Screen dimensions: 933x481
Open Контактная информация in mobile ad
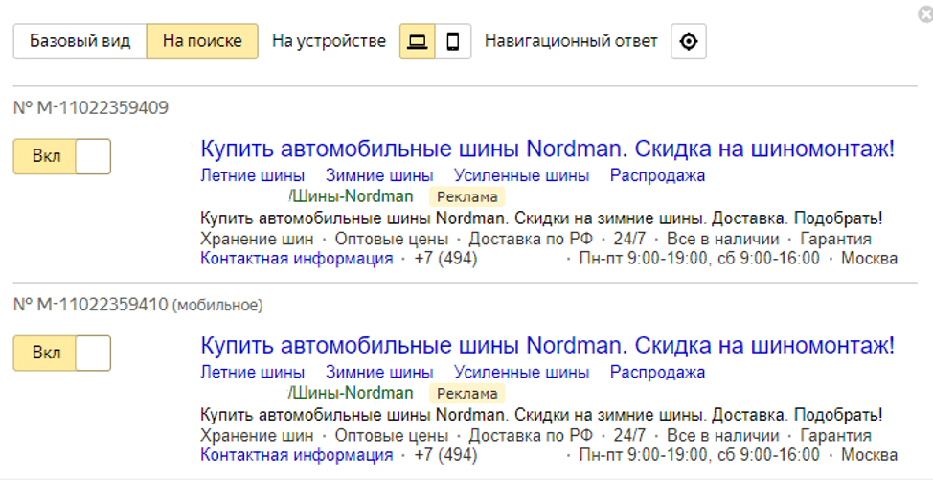pos(296,455)
